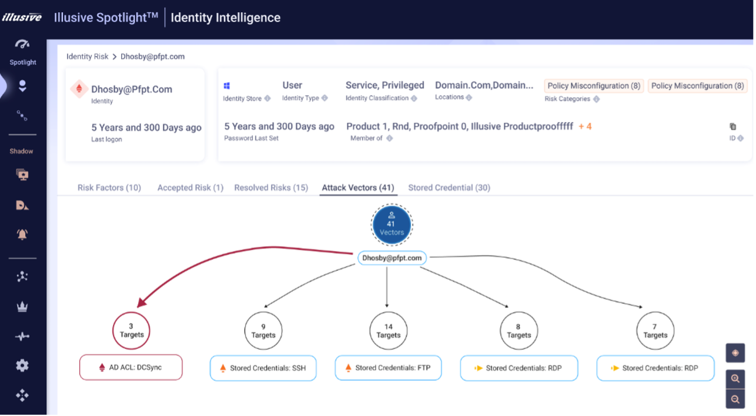Open the Spotlight dashboard gauge icon

pos(22,45)
